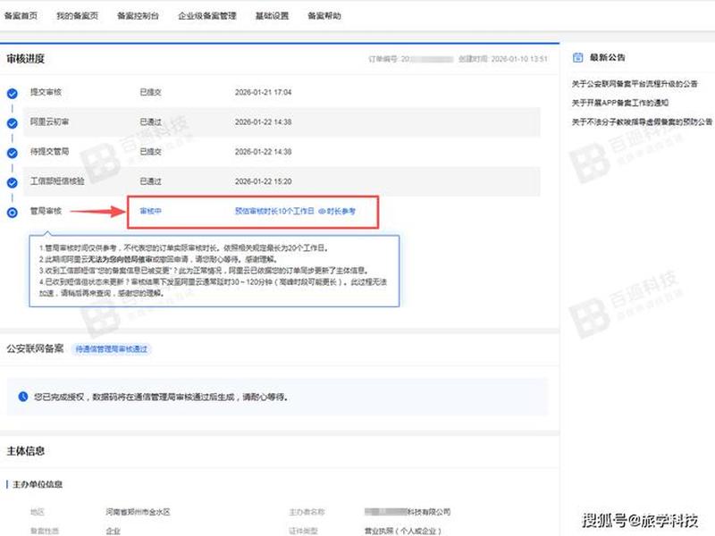Open the 时长参考 link
The width and height of the screenshot is (715, 536).
[x=337, y=211]
